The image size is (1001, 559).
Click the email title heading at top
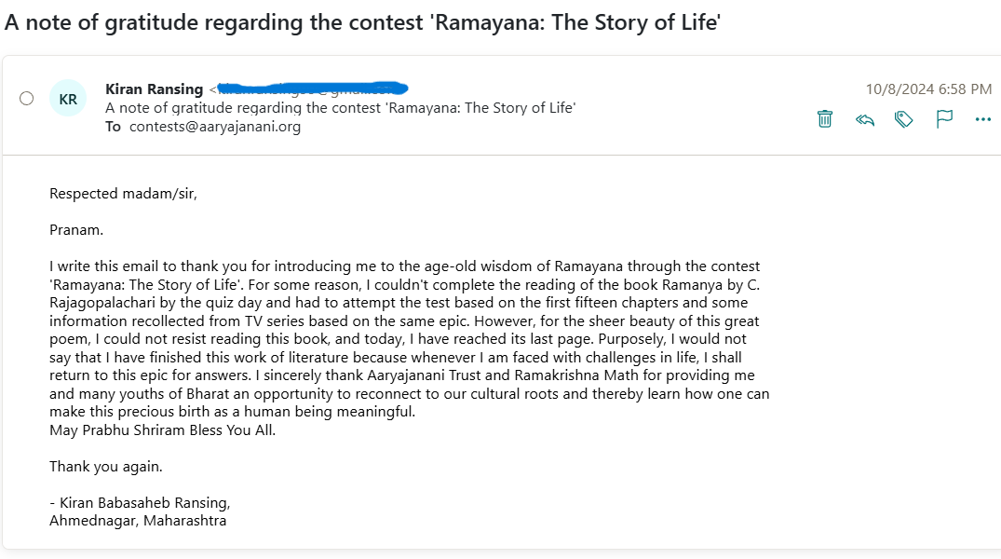point(362,22)
